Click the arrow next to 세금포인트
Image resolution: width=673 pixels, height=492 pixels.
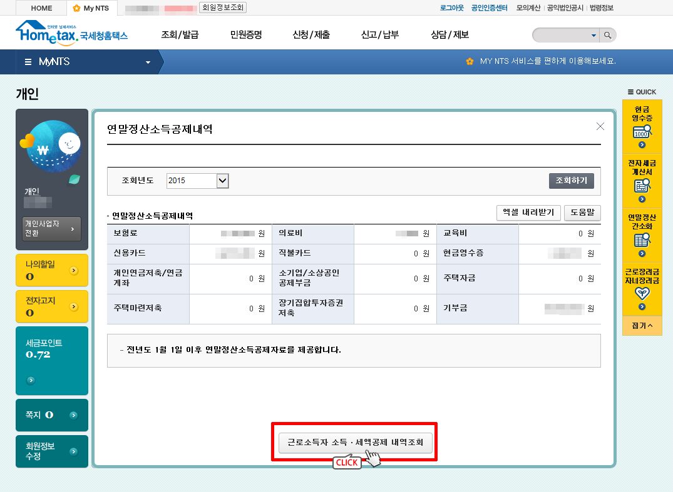[x=31, y=380]
